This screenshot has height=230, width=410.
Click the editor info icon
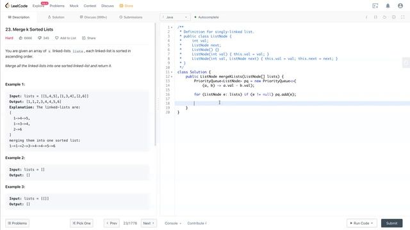(x=366, y=17)
